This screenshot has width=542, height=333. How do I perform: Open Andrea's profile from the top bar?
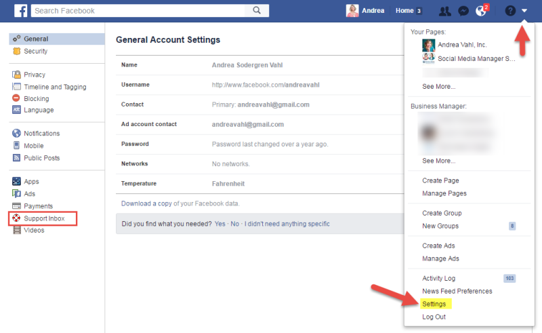click(365, 11)
